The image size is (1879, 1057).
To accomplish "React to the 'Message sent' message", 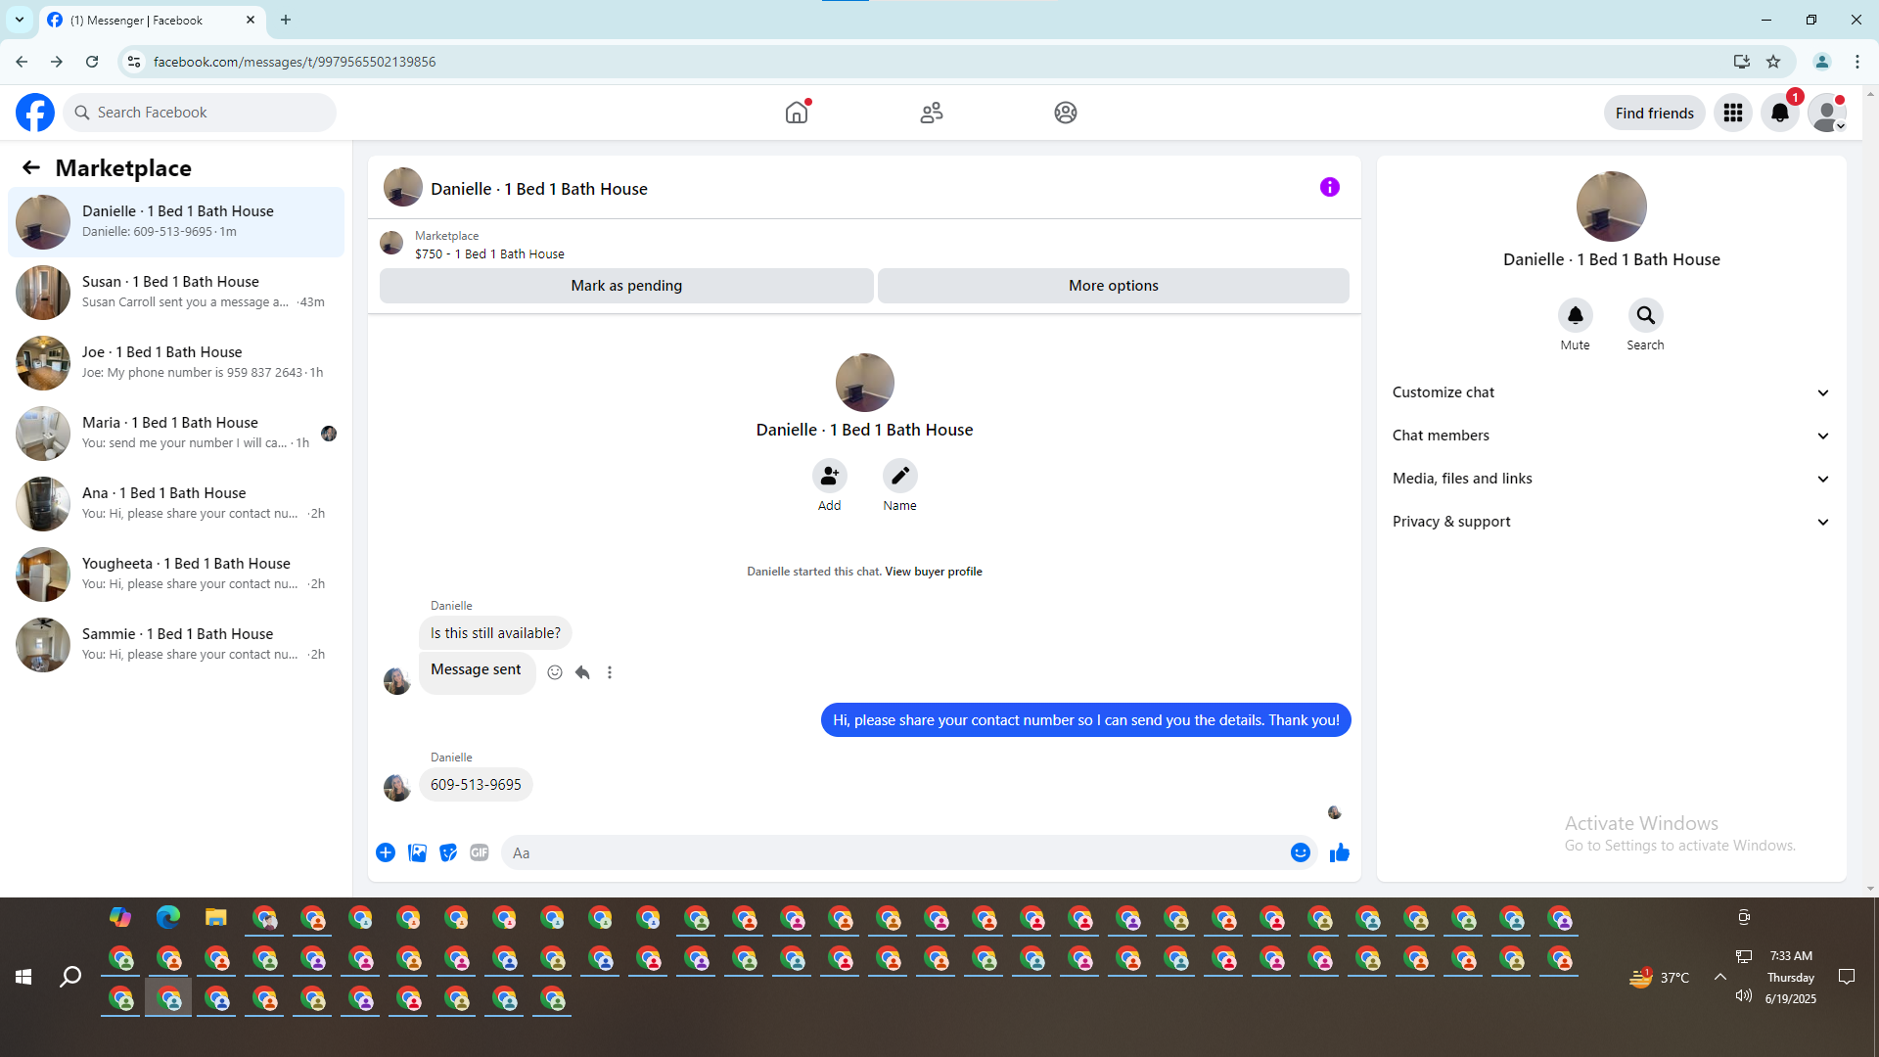I will click(x=555, y=672).
